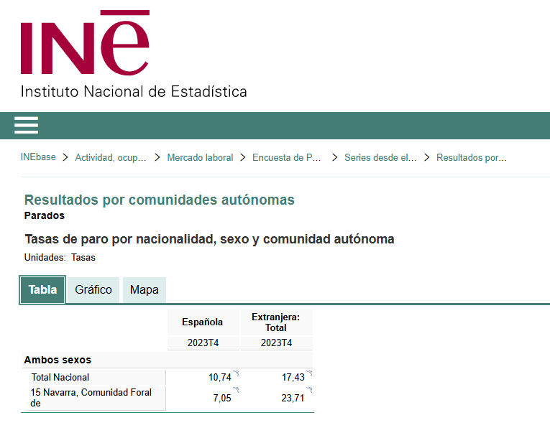This screenshot has height=433, width=550.
Task: Switch to the Mapa tab
Action: [x=145, y=290]
